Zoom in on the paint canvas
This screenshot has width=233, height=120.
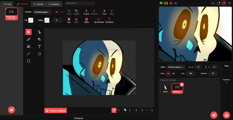point(152,110)
